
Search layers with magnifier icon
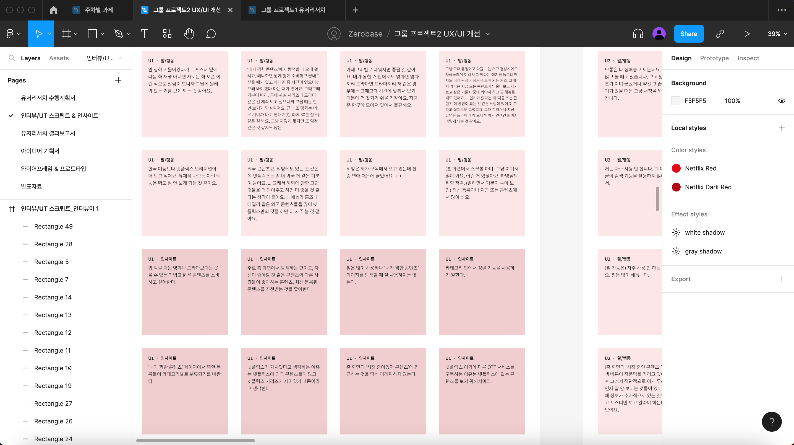pos(12,58)
